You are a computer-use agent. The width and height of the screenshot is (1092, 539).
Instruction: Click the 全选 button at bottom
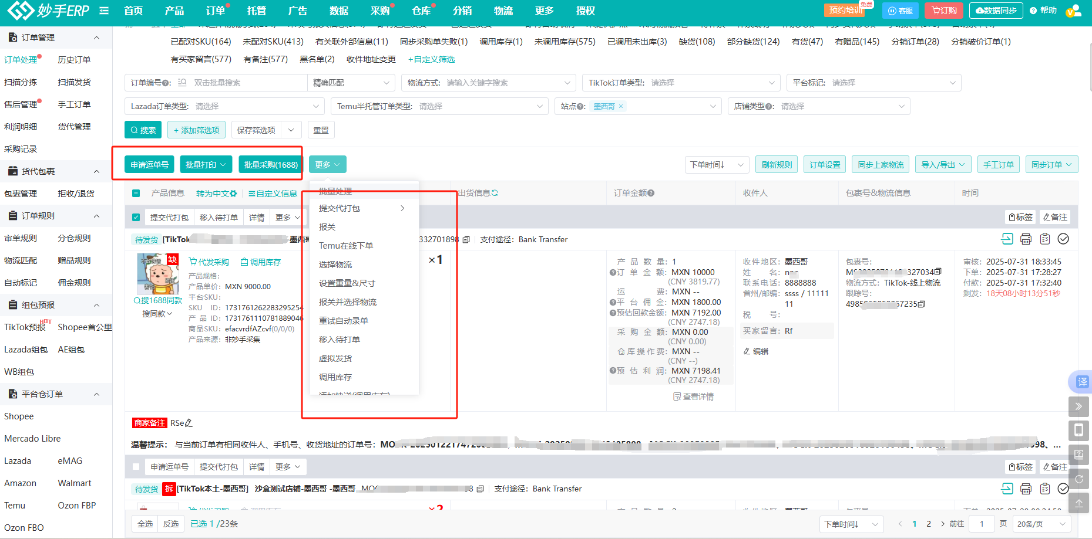coord(145,524)
